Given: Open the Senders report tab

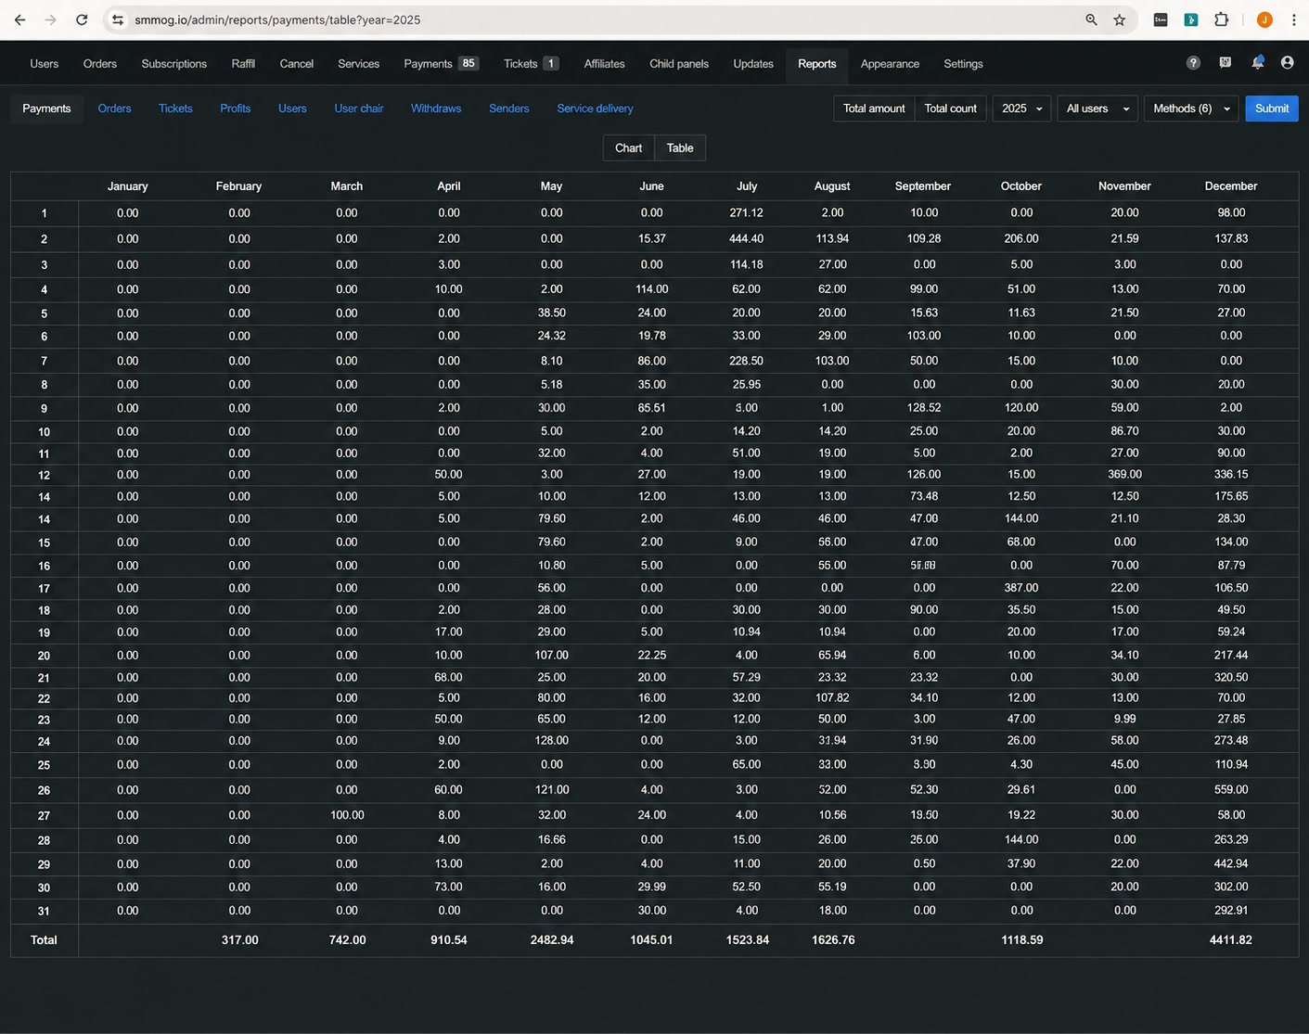Looking at the screenshot, I should [508, 109].
